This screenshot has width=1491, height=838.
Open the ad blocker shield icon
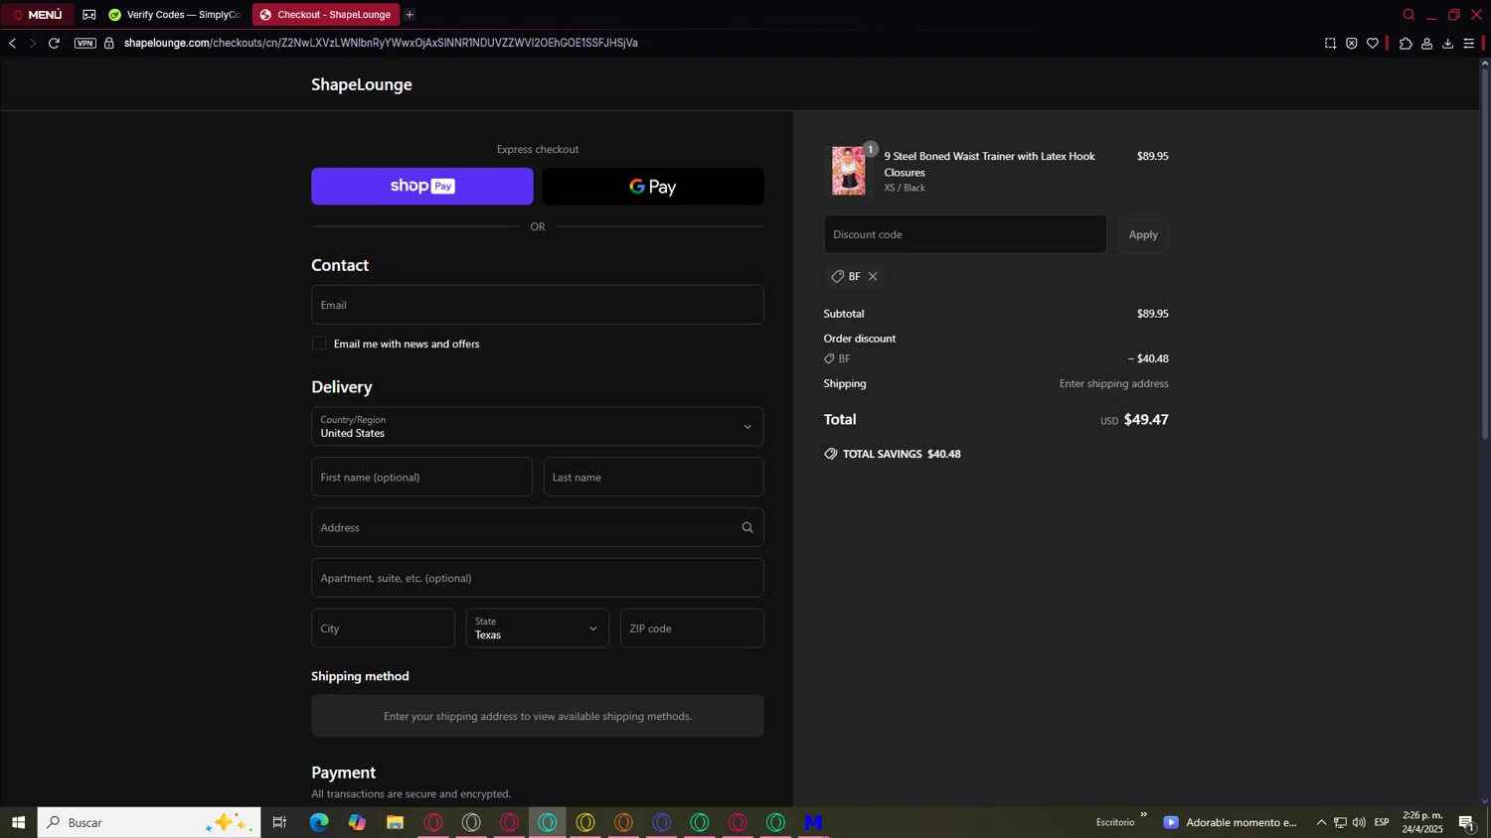(x=1352, y=44)
